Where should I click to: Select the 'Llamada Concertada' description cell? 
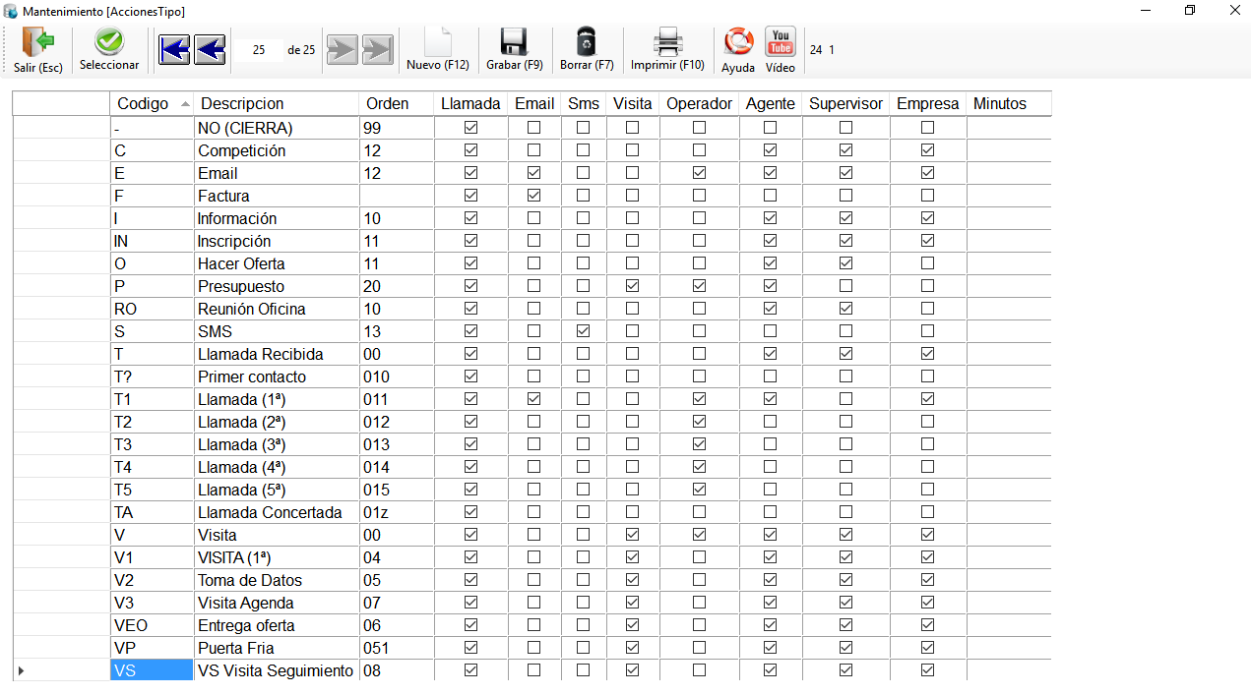tap(277, 512)
